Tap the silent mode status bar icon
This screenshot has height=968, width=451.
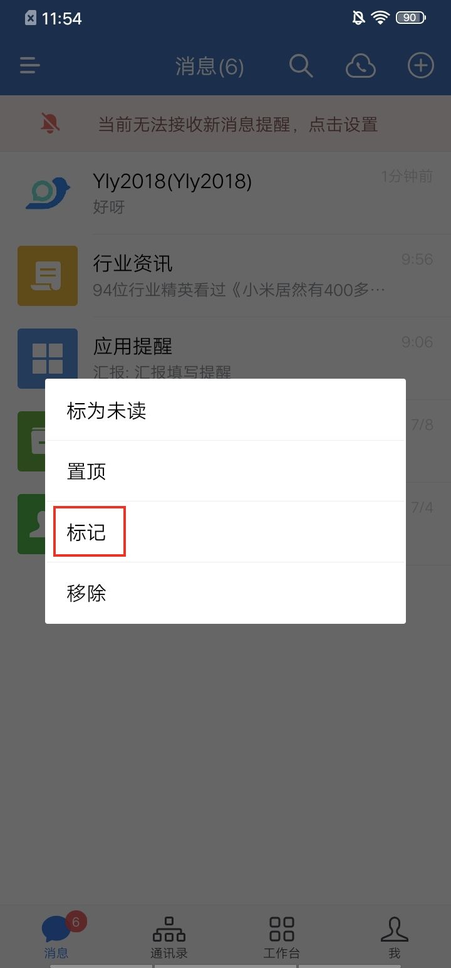[358, 18]
